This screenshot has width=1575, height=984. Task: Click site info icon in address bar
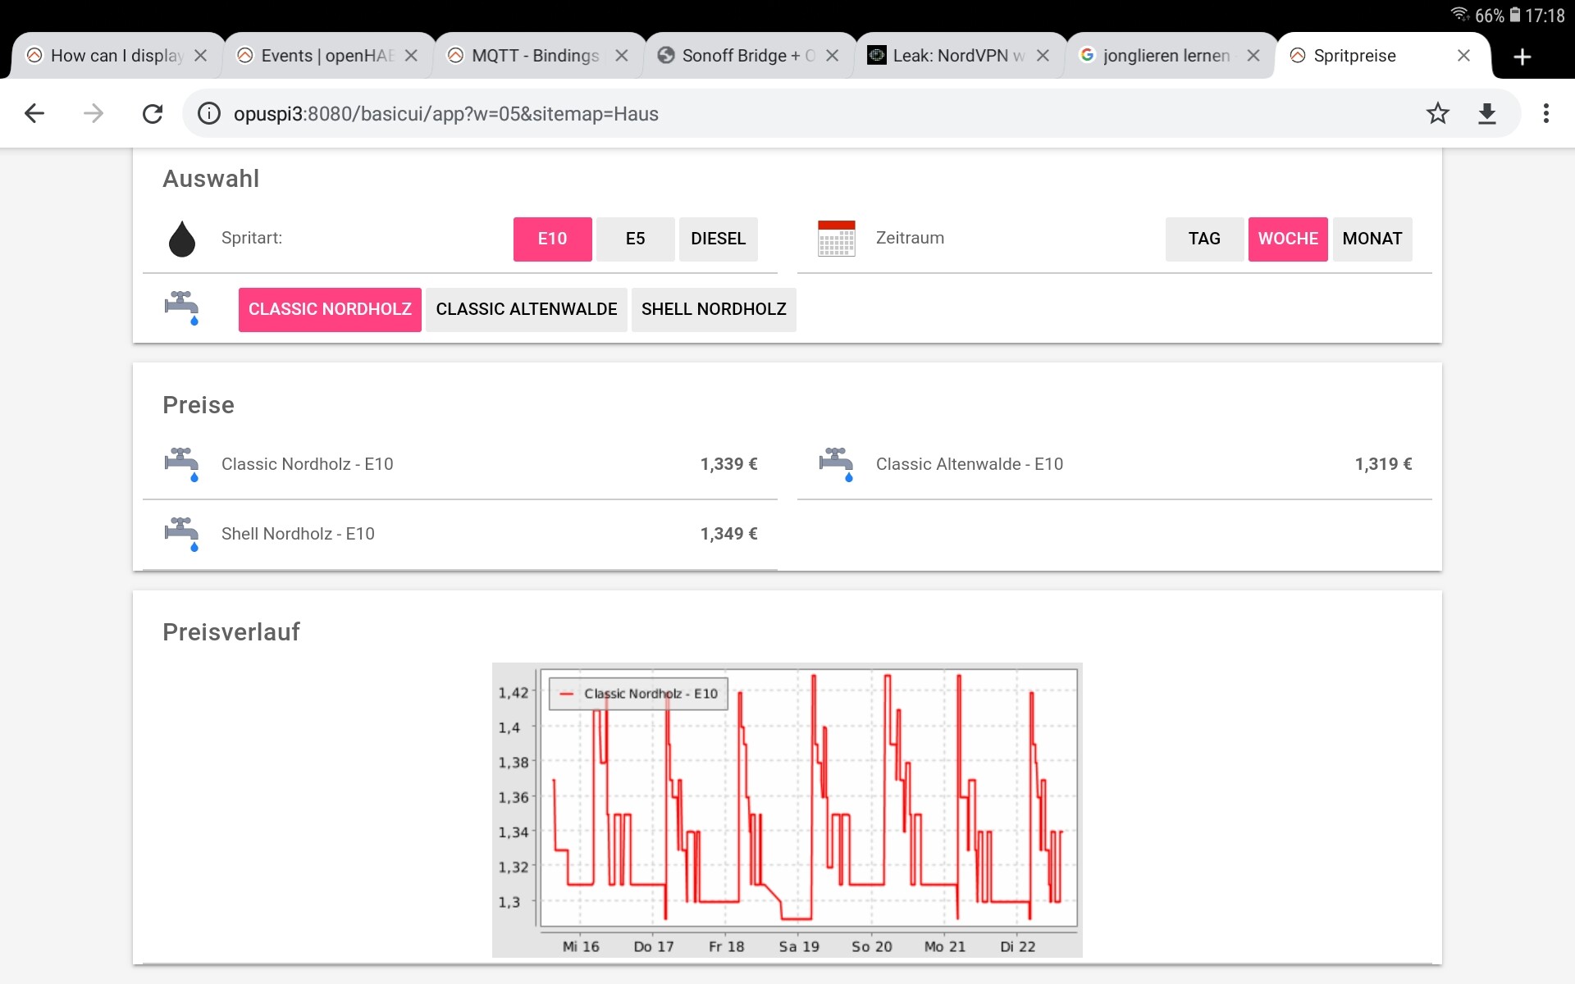(209, 113)
